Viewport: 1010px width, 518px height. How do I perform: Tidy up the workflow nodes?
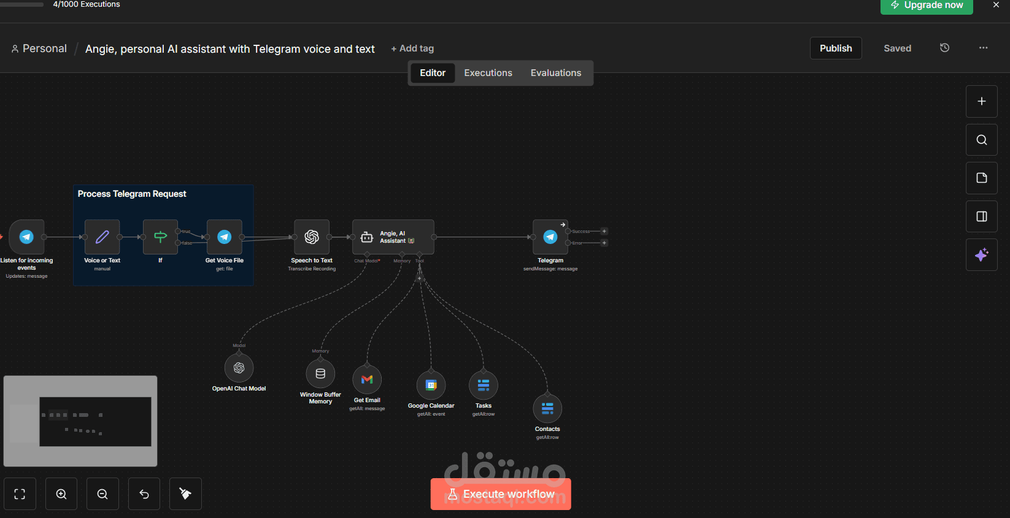click(185, 494)
